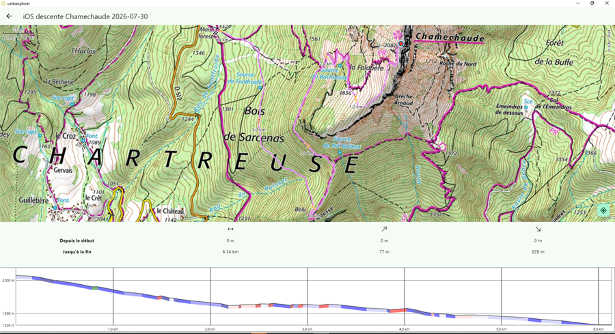Click the 1561 spot height on the map
615x334 pixels.
pos(314,39)
